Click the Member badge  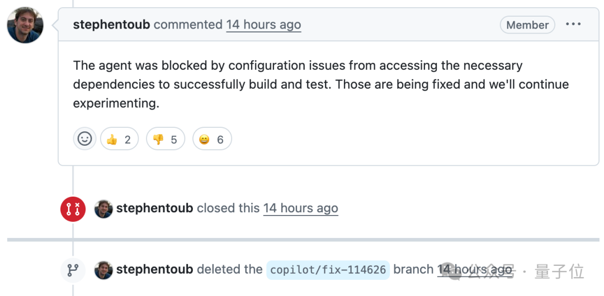click(527, 25)
